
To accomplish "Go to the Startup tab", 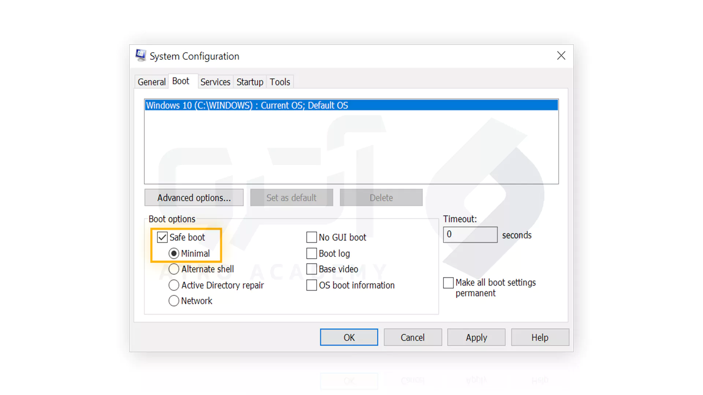I will click(250, 82).
